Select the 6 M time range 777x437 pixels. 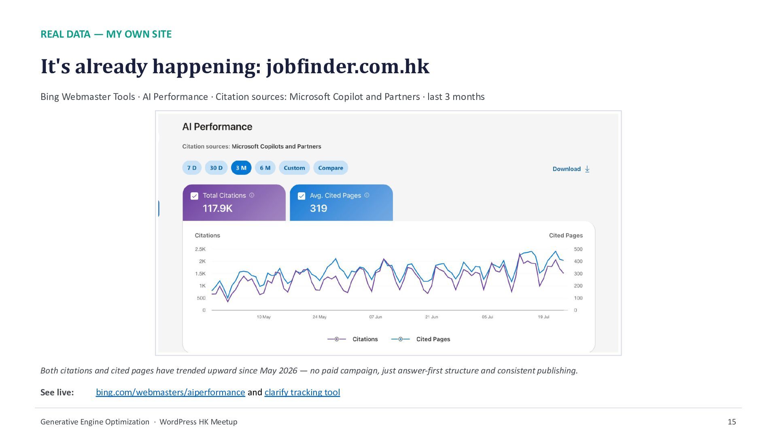point(265,168)
